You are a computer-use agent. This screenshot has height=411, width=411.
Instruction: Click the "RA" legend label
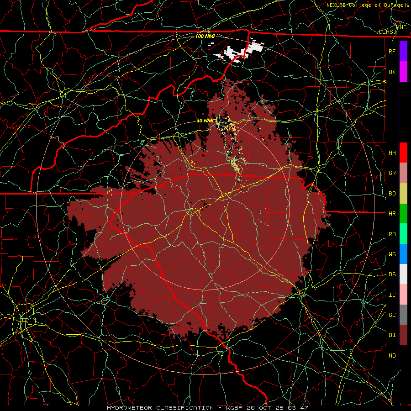(x=392, y=234)
